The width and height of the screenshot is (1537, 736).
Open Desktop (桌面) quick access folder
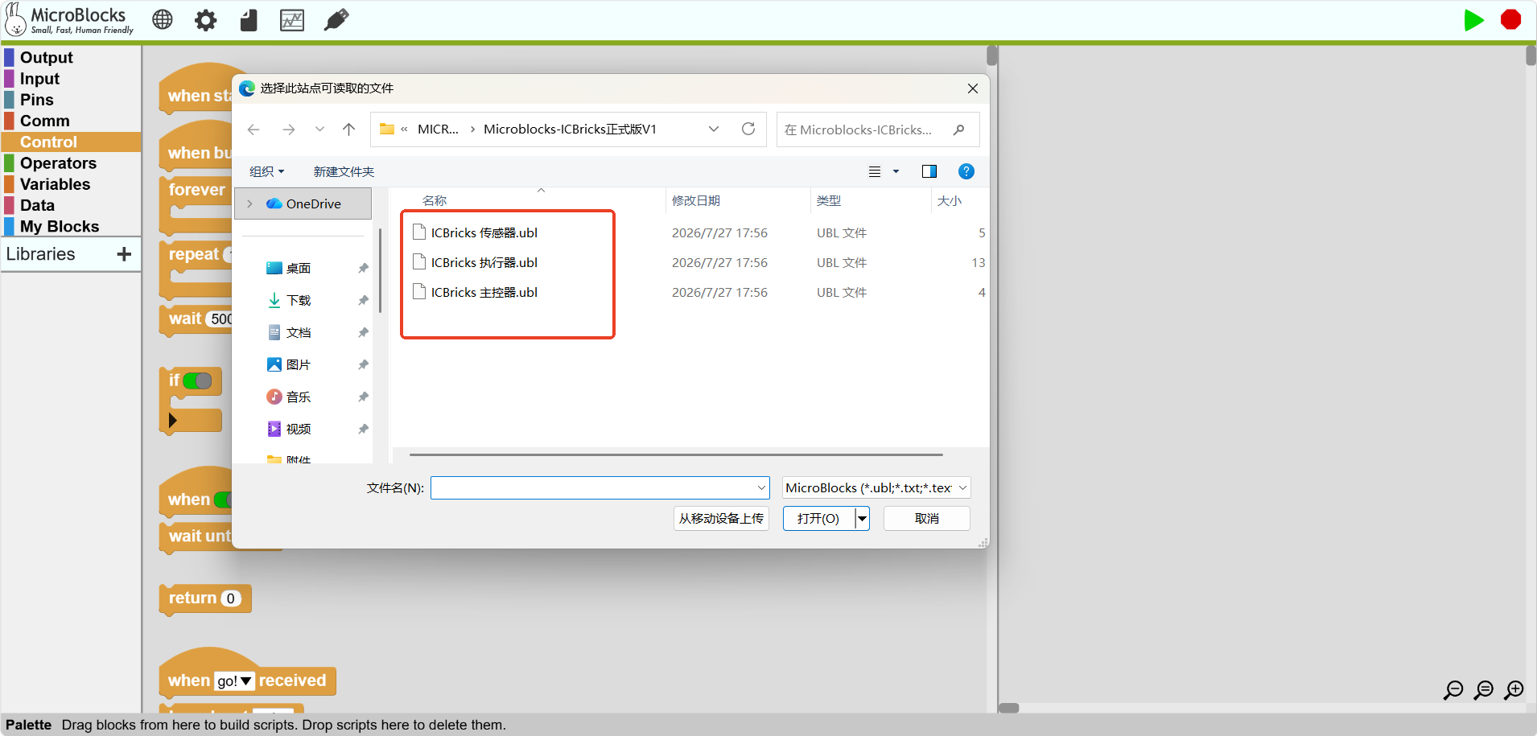299,268
